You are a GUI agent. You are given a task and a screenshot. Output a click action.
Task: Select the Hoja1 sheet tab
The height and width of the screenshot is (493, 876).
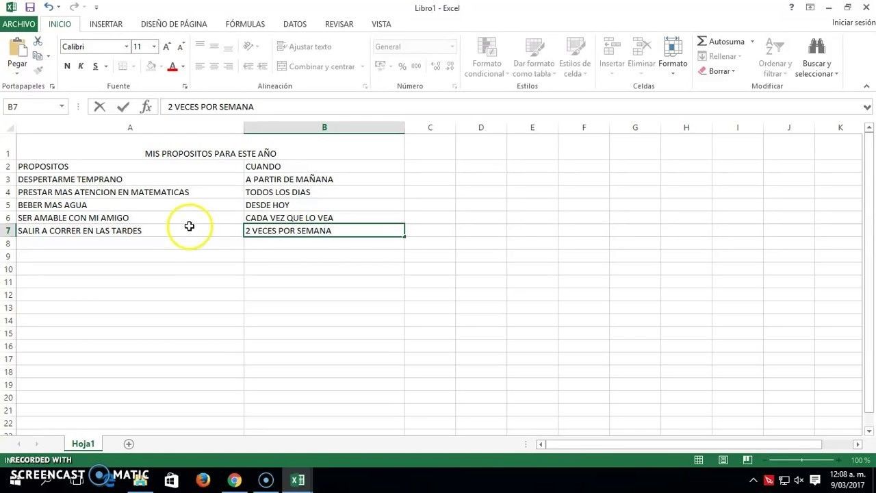83,444
